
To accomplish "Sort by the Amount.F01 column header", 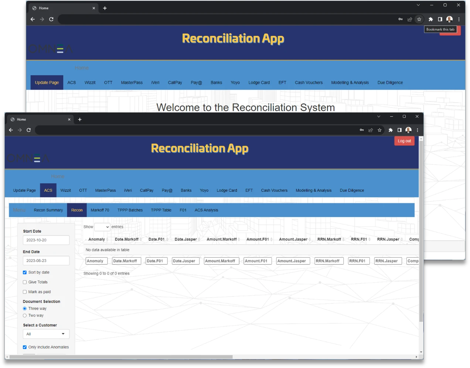I will coord(258,239).
